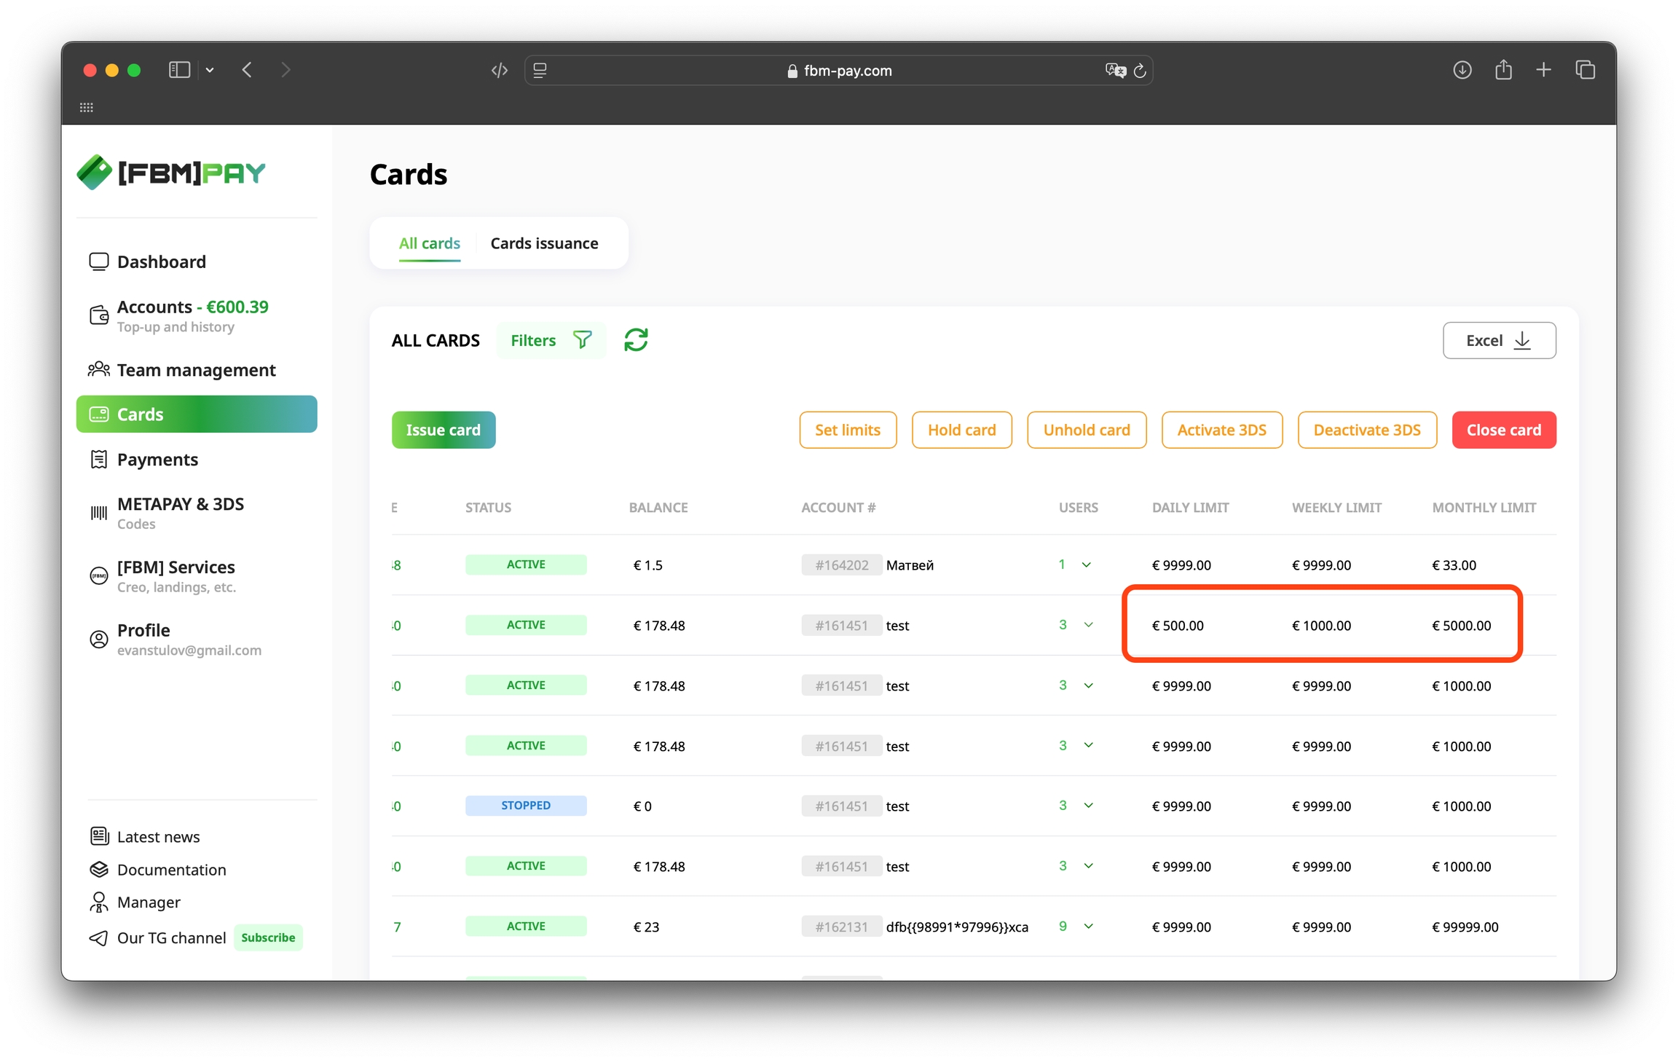This screenshot has width=1678, height=1062.
Task: Click the Issue card button
Action: (x=443, y=430)
